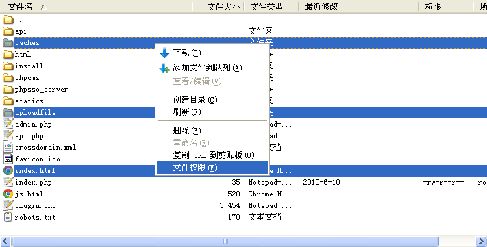Select the caches folder name

(x=27, y=43)
